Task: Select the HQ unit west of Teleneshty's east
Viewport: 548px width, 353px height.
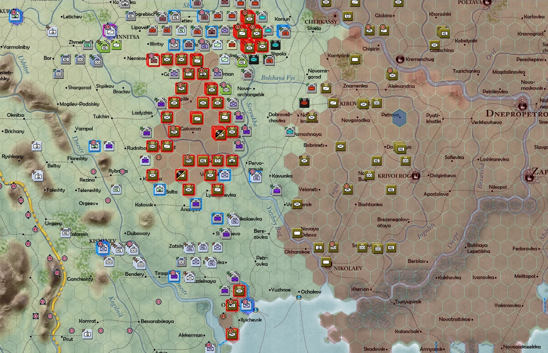Action: click(x=116, y=189)
